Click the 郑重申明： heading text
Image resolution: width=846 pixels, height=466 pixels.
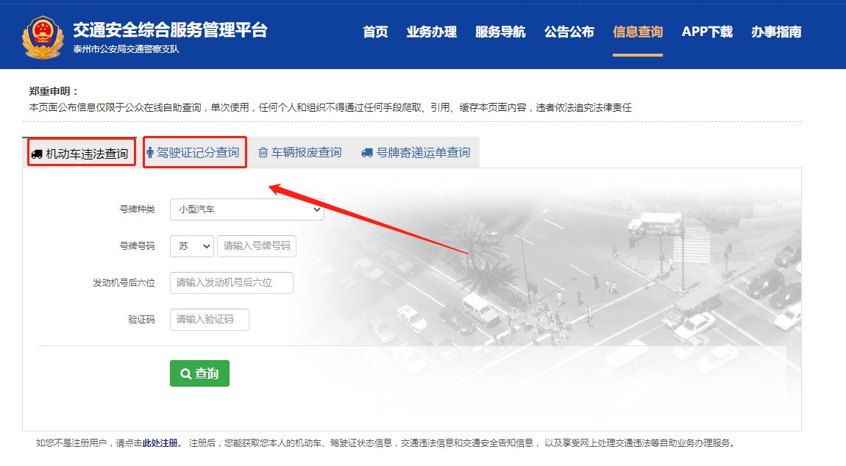click(x=54, y=91)
